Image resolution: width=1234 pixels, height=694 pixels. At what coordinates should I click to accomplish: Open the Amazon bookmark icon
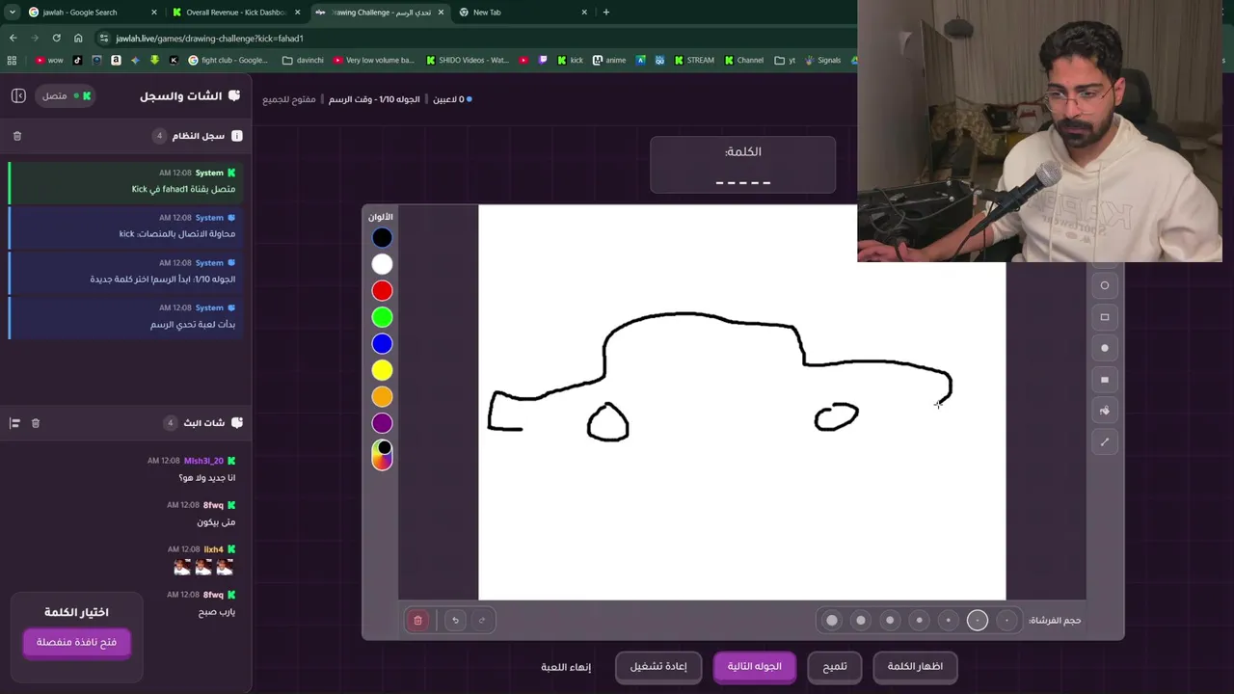116,60
